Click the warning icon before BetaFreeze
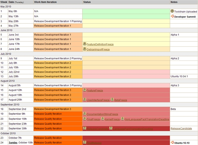 [x=112, y=99]
